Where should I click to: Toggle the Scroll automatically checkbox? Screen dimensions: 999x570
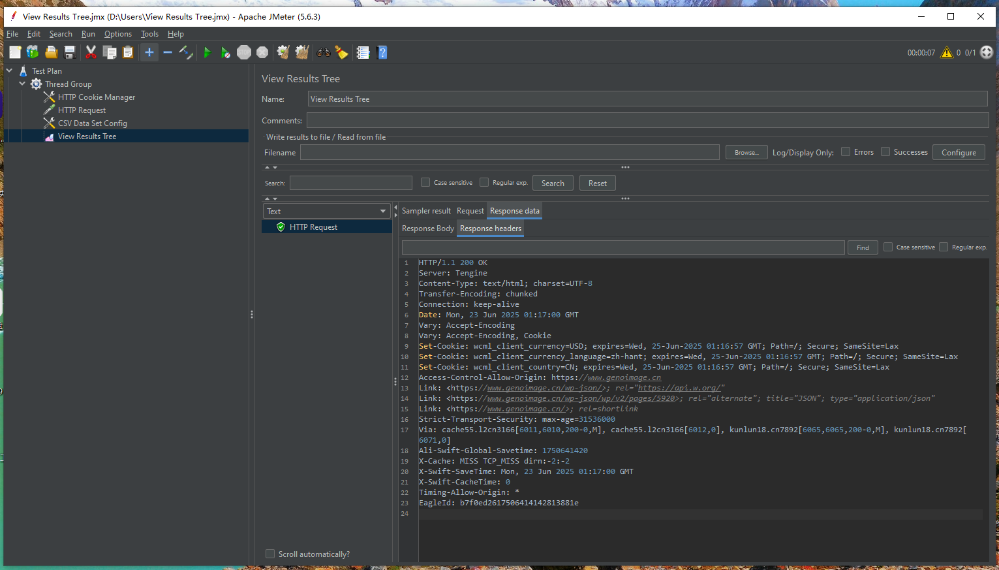270,554
